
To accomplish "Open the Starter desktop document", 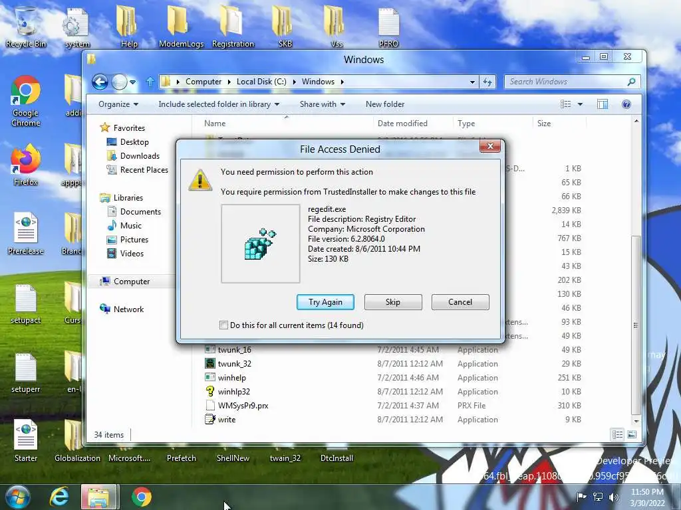I will coord(26,441).
